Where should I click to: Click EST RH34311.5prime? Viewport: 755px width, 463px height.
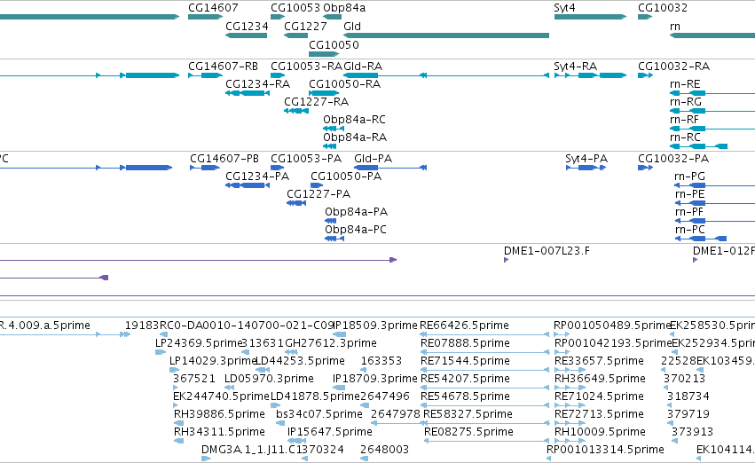[219, 433]
